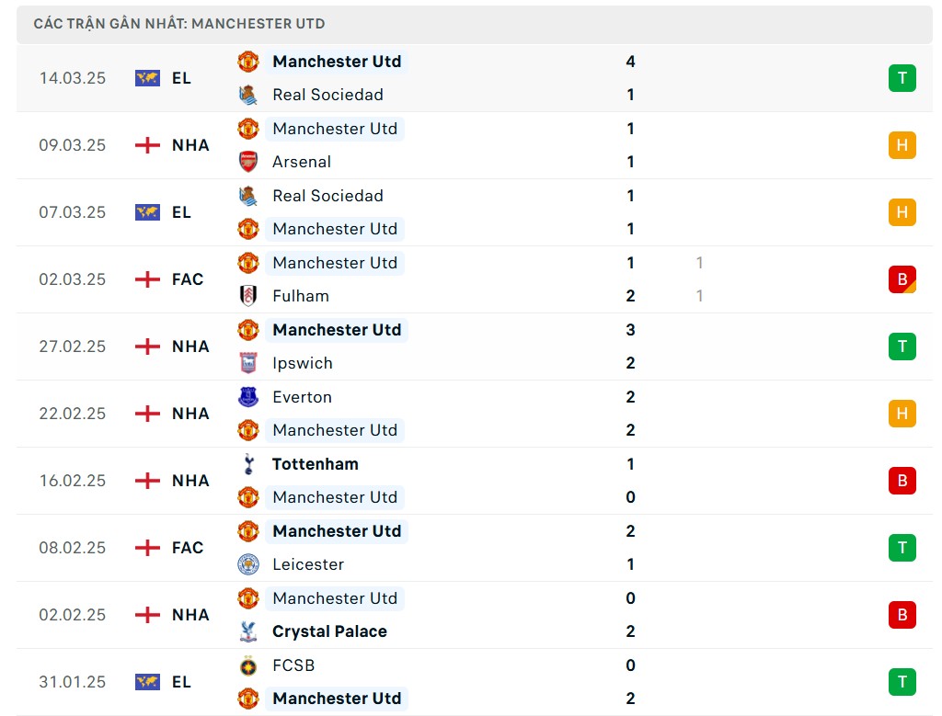Click the section header Các trận gần nhất
Screen dimensions: 942x716
tap(179, 24)
